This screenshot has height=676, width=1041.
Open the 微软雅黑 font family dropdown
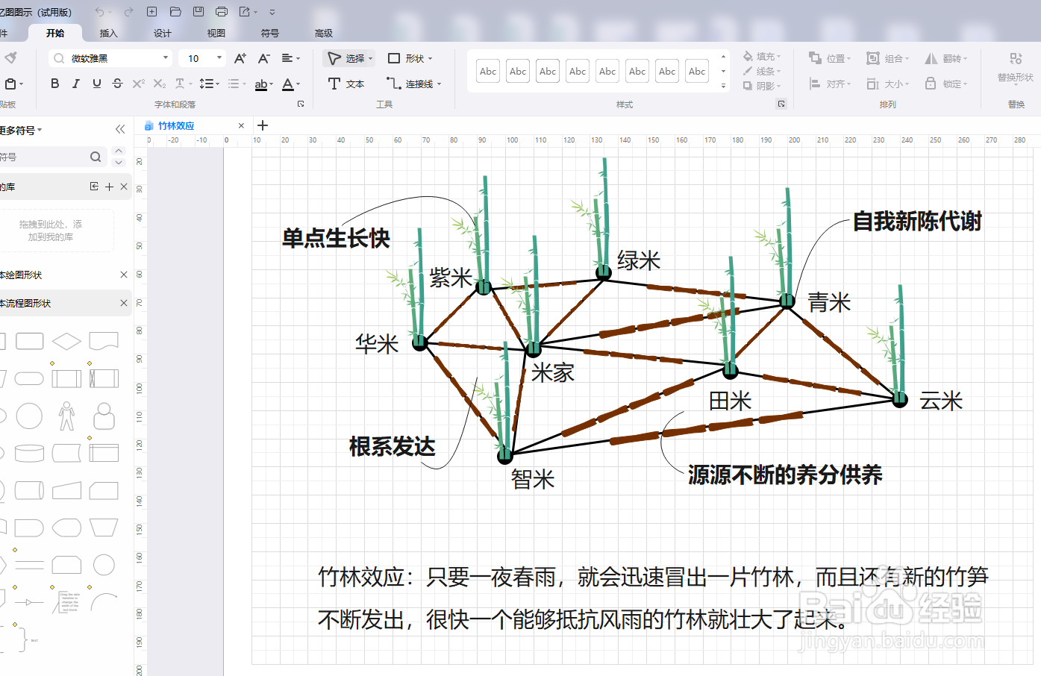[167, 57]
